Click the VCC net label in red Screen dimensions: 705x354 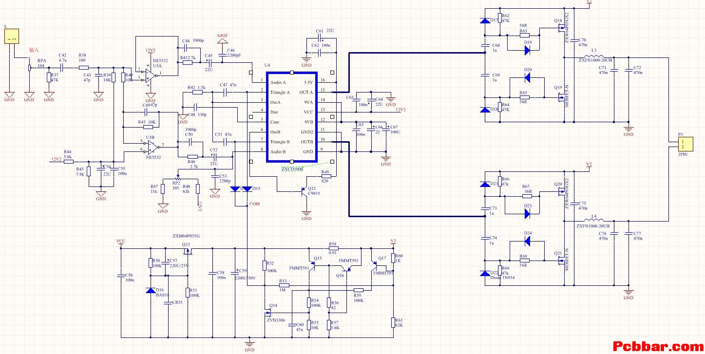point(121,241)
